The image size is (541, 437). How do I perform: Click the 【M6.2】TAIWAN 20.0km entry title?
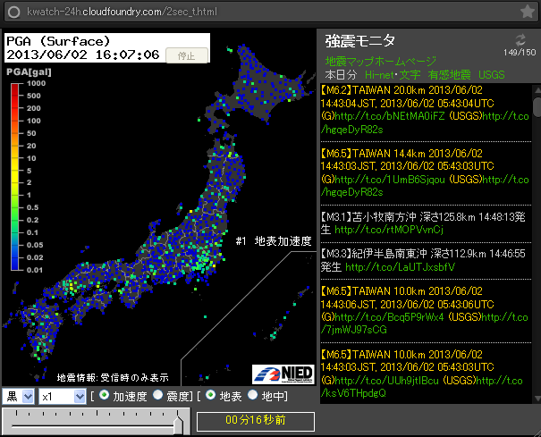[x=402, y=90]
